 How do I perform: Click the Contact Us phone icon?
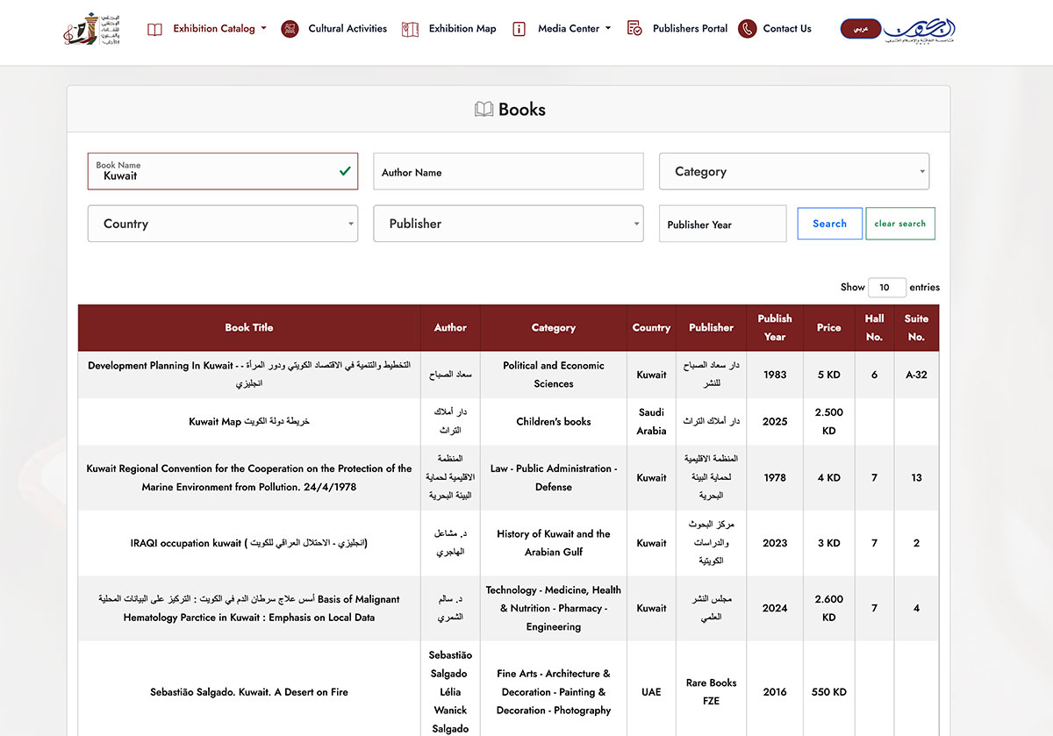click(x=747, y=29)
